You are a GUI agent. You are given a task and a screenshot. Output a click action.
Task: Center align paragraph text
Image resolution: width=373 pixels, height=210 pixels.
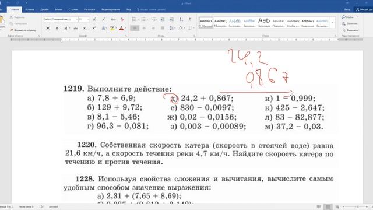coord(144,28)
